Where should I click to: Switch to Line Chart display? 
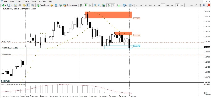[x=90, y=5]
